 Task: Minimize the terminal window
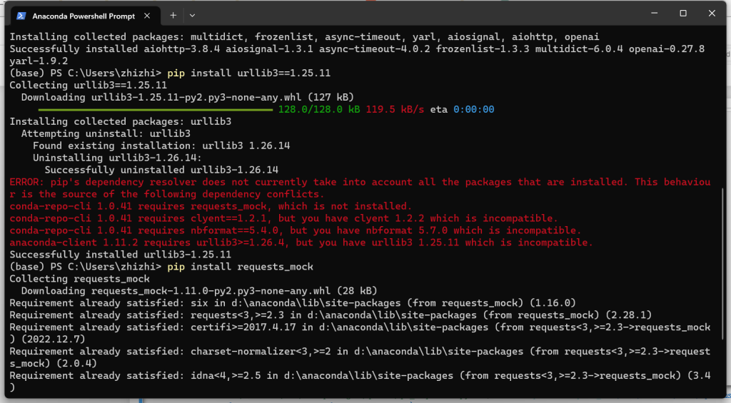pos(655,13)
